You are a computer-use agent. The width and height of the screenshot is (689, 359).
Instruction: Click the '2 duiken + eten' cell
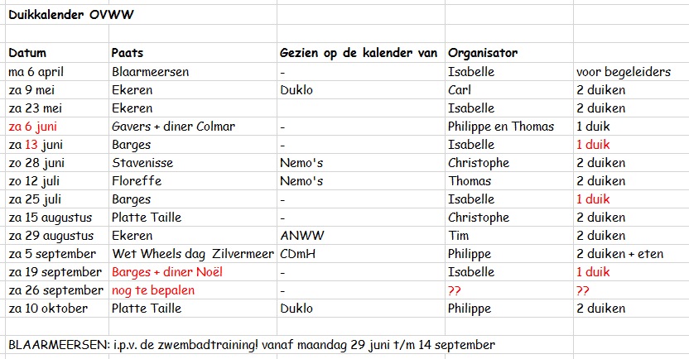[x=631, y=254]
